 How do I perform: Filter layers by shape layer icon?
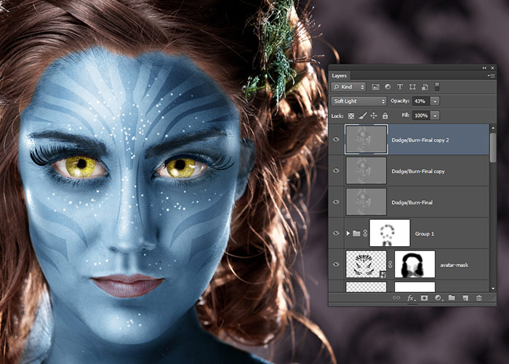[x=412, y=87]
